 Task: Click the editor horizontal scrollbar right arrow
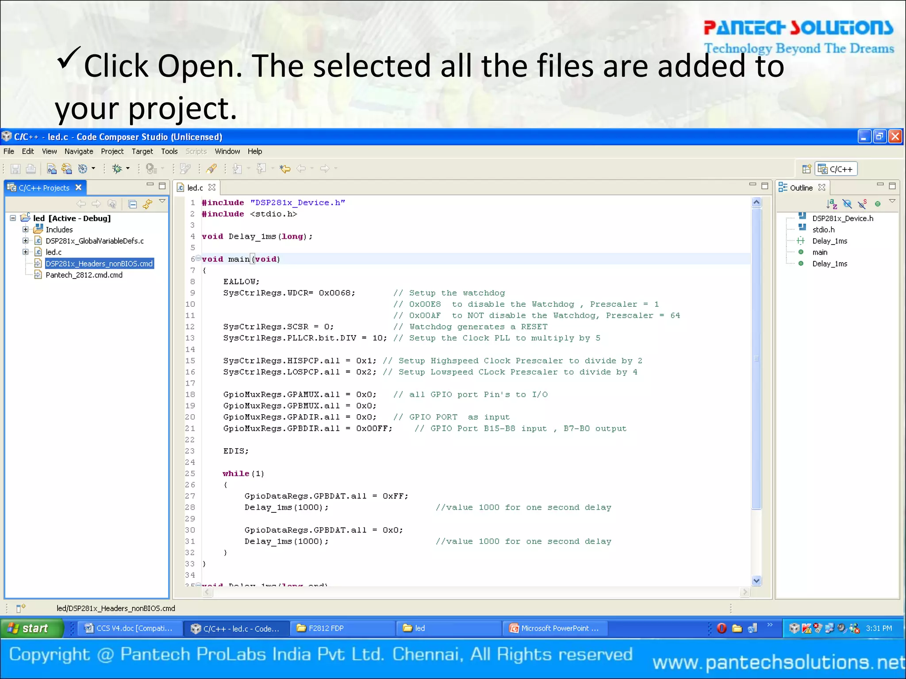(745, 592)
